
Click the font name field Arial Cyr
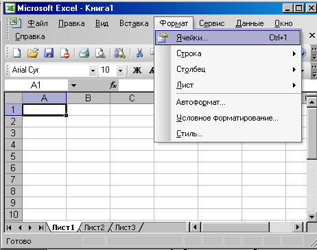[50, 70]
